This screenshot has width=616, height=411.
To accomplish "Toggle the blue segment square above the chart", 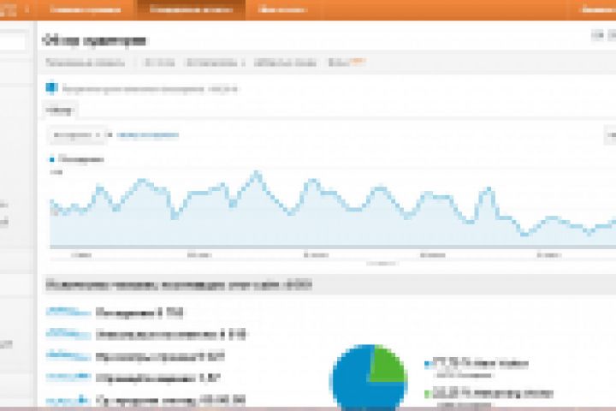I will pyautogui.click(x=51, y=87).
